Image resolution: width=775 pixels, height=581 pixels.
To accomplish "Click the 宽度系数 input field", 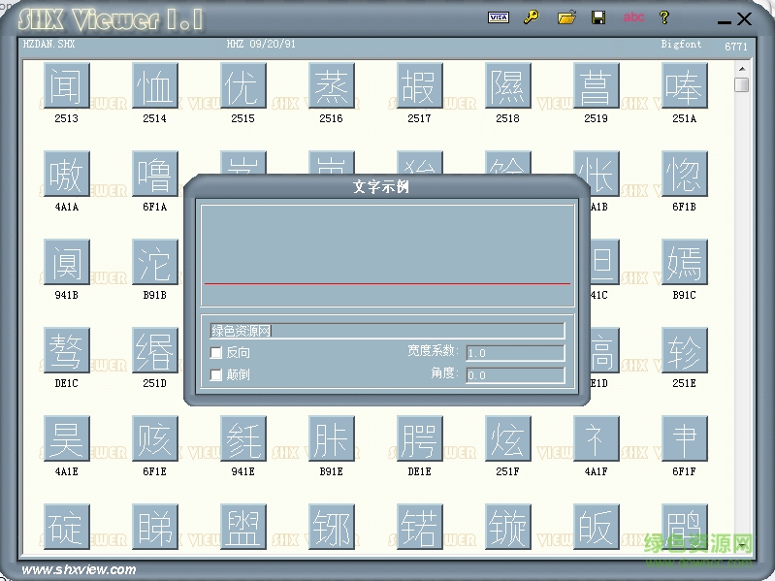I will point(515,353).
